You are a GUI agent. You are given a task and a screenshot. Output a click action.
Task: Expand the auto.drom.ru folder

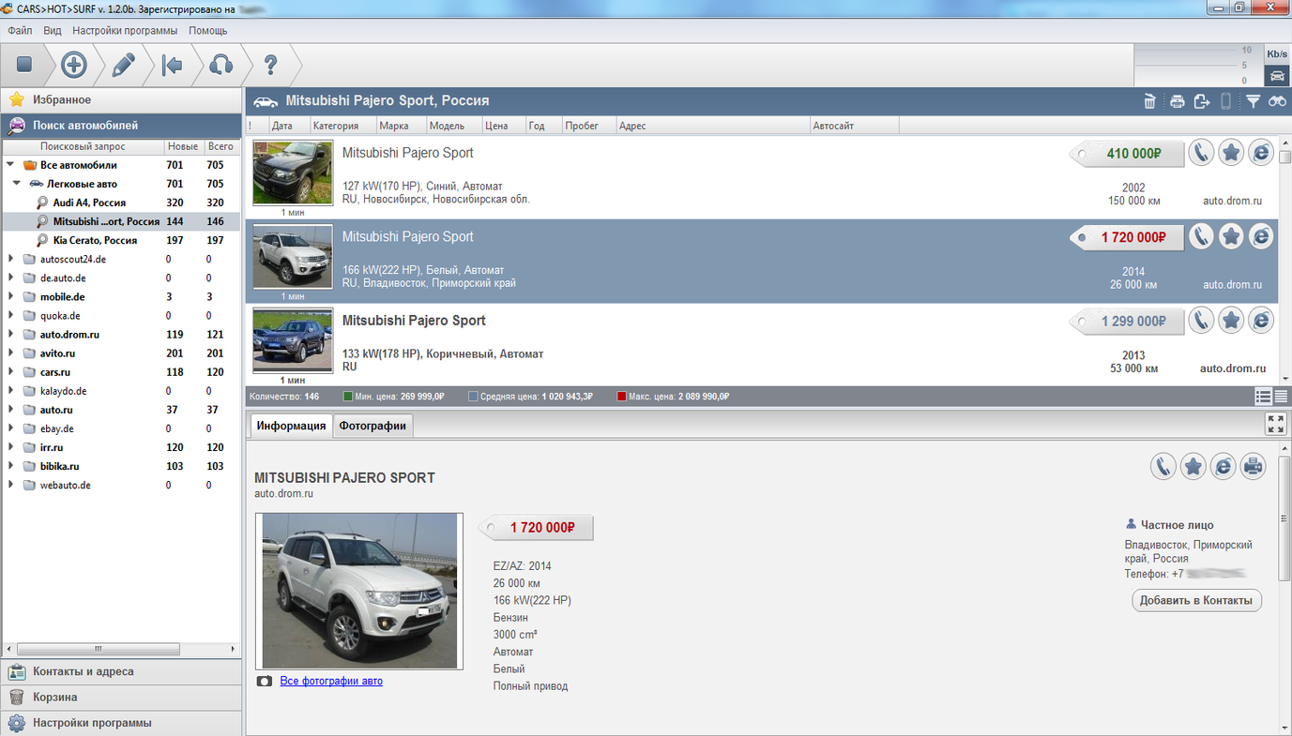pos(10,334)
